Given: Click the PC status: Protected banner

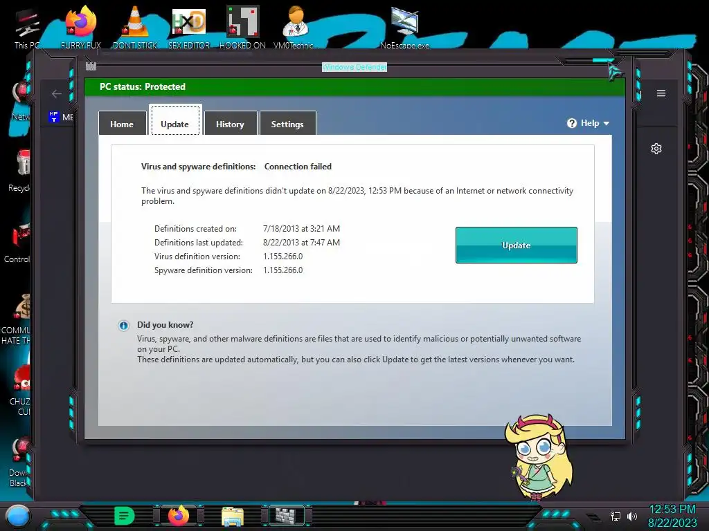Looking at the screenshot, I should (354, 86).
